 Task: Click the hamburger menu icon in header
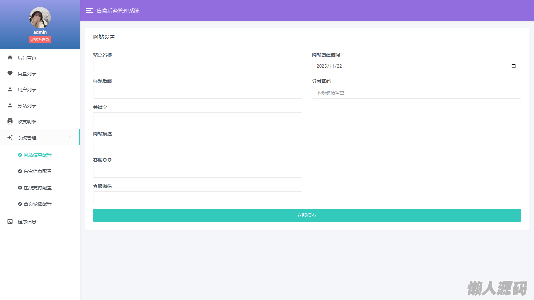pyautogui.click(x=89, y=11)
